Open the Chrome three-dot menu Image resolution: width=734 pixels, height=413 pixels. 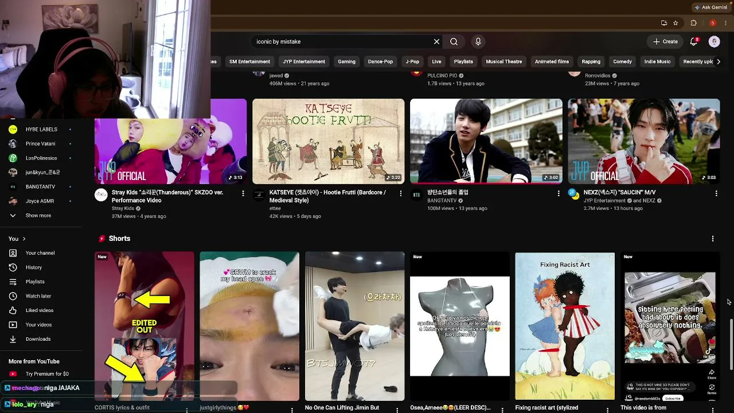click(x=725, y=23)
